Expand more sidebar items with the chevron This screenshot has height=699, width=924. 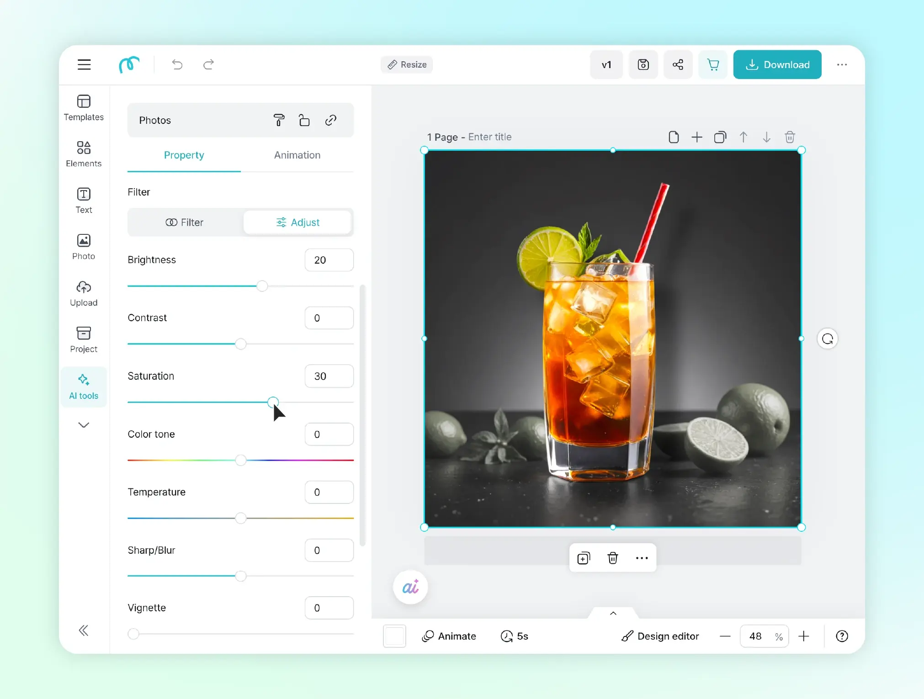click(x=84, y=425)
